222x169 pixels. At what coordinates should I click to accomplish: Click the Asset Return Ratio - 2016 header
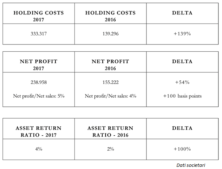110,131
